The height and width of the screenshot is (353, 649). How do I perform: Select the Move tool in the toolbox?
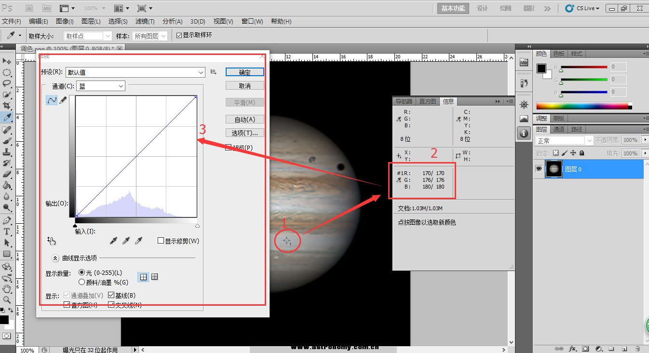[7, 61]
